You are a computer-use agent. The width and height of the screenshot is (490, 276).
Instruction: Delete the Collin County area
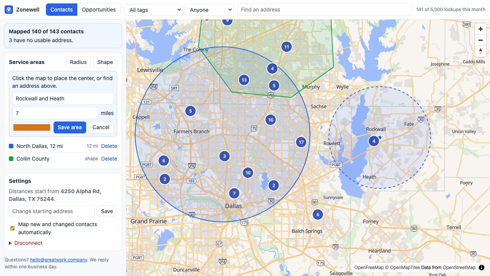point(109,159)
